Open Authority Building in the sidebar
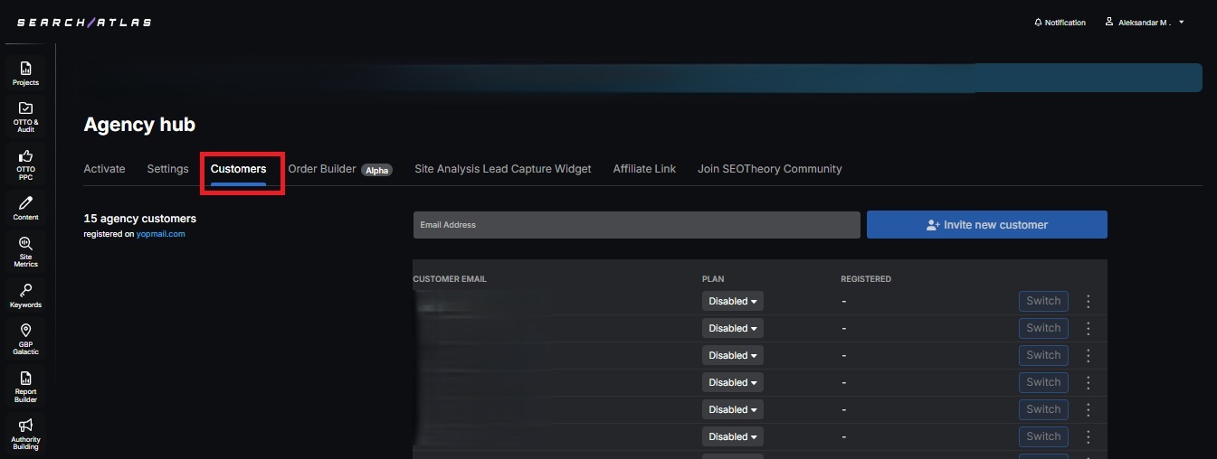This screenshot has height=459, width=1217. [25, 434]
